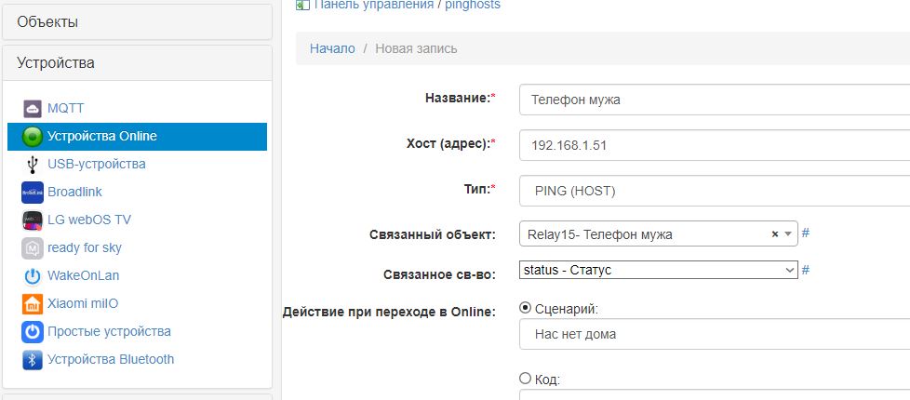Open the USB-устройства menu item
Image resolution: width=910 pixels, height=400 pixels.
(x=97, y=164)
